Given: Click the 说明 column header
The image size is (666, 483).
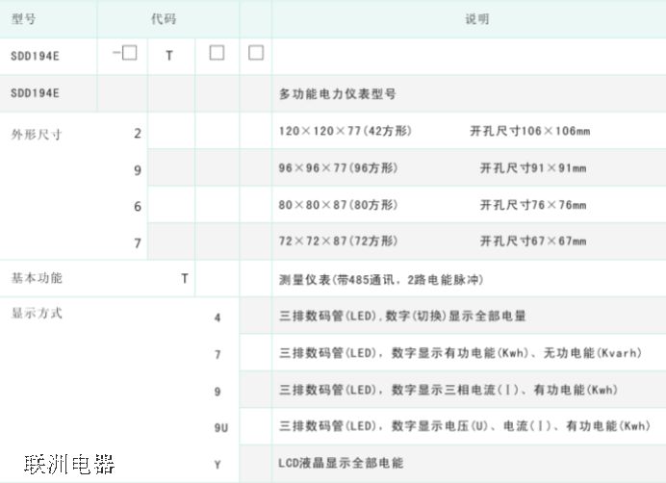Looking at the screenshot, I should coord(477,18).
